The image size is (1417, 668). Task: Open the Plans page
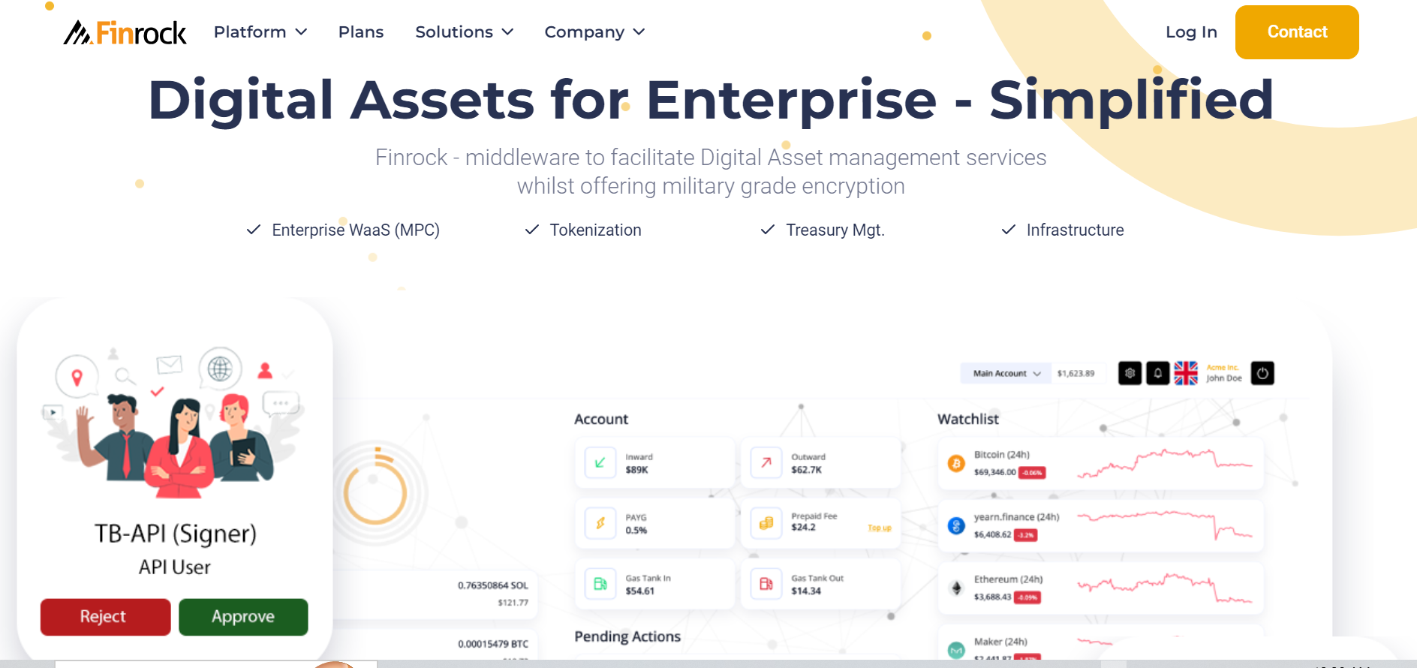point(361,32)
